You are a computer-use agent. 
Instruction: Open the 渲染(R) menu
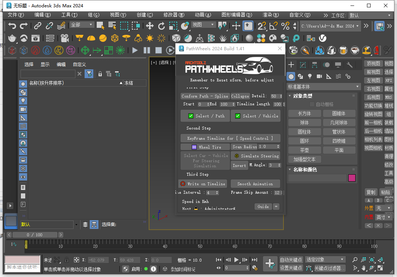pyautogui.click(x=271, y=15)
